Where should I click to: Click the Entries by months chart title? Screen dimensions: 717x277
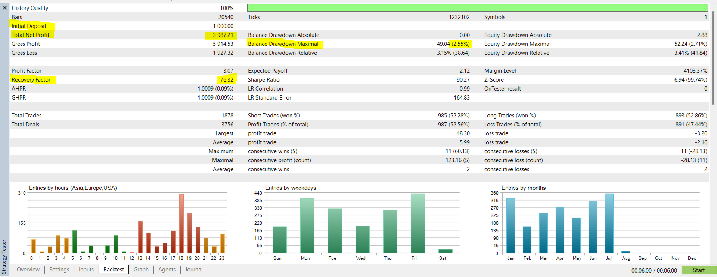(x=524, y=188)
